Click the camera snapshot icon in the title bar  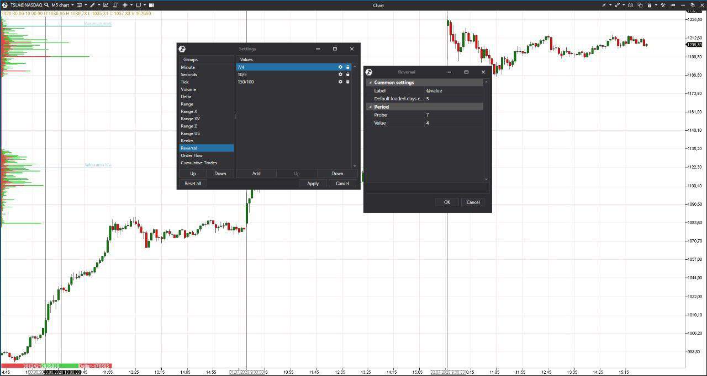[x=630, y=5]
